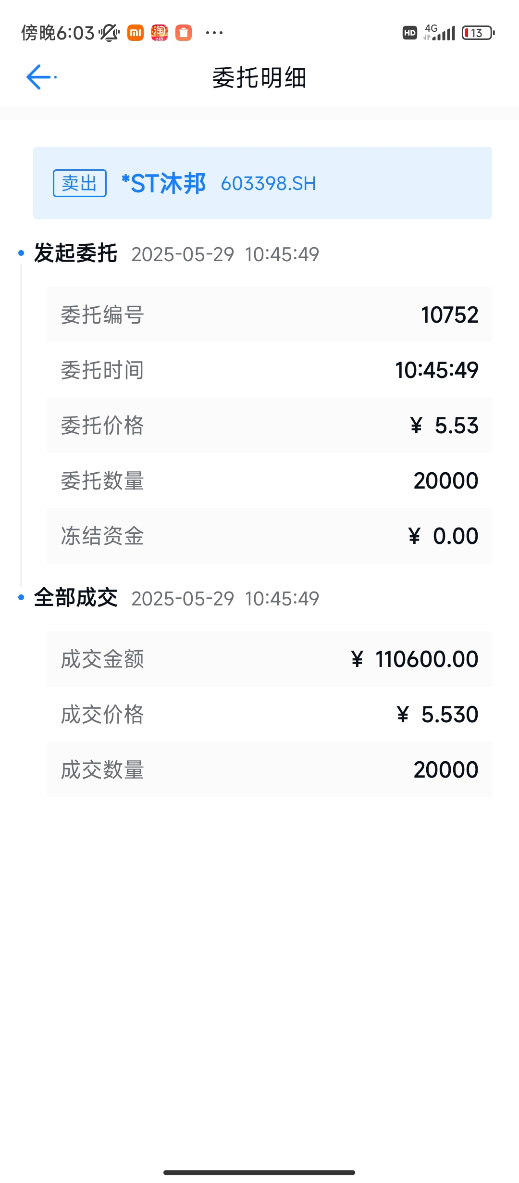Select the 全部成交 timeline heading

[75, 597]
